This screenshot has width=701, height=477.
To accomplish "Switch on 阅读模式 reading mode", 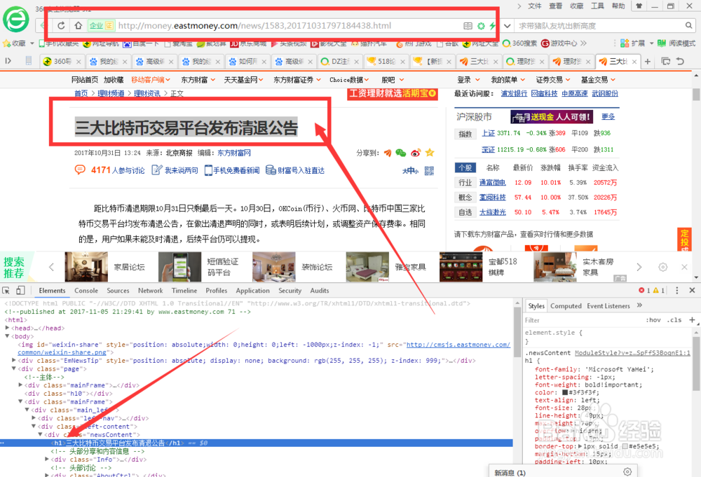I will coord(676,43).
